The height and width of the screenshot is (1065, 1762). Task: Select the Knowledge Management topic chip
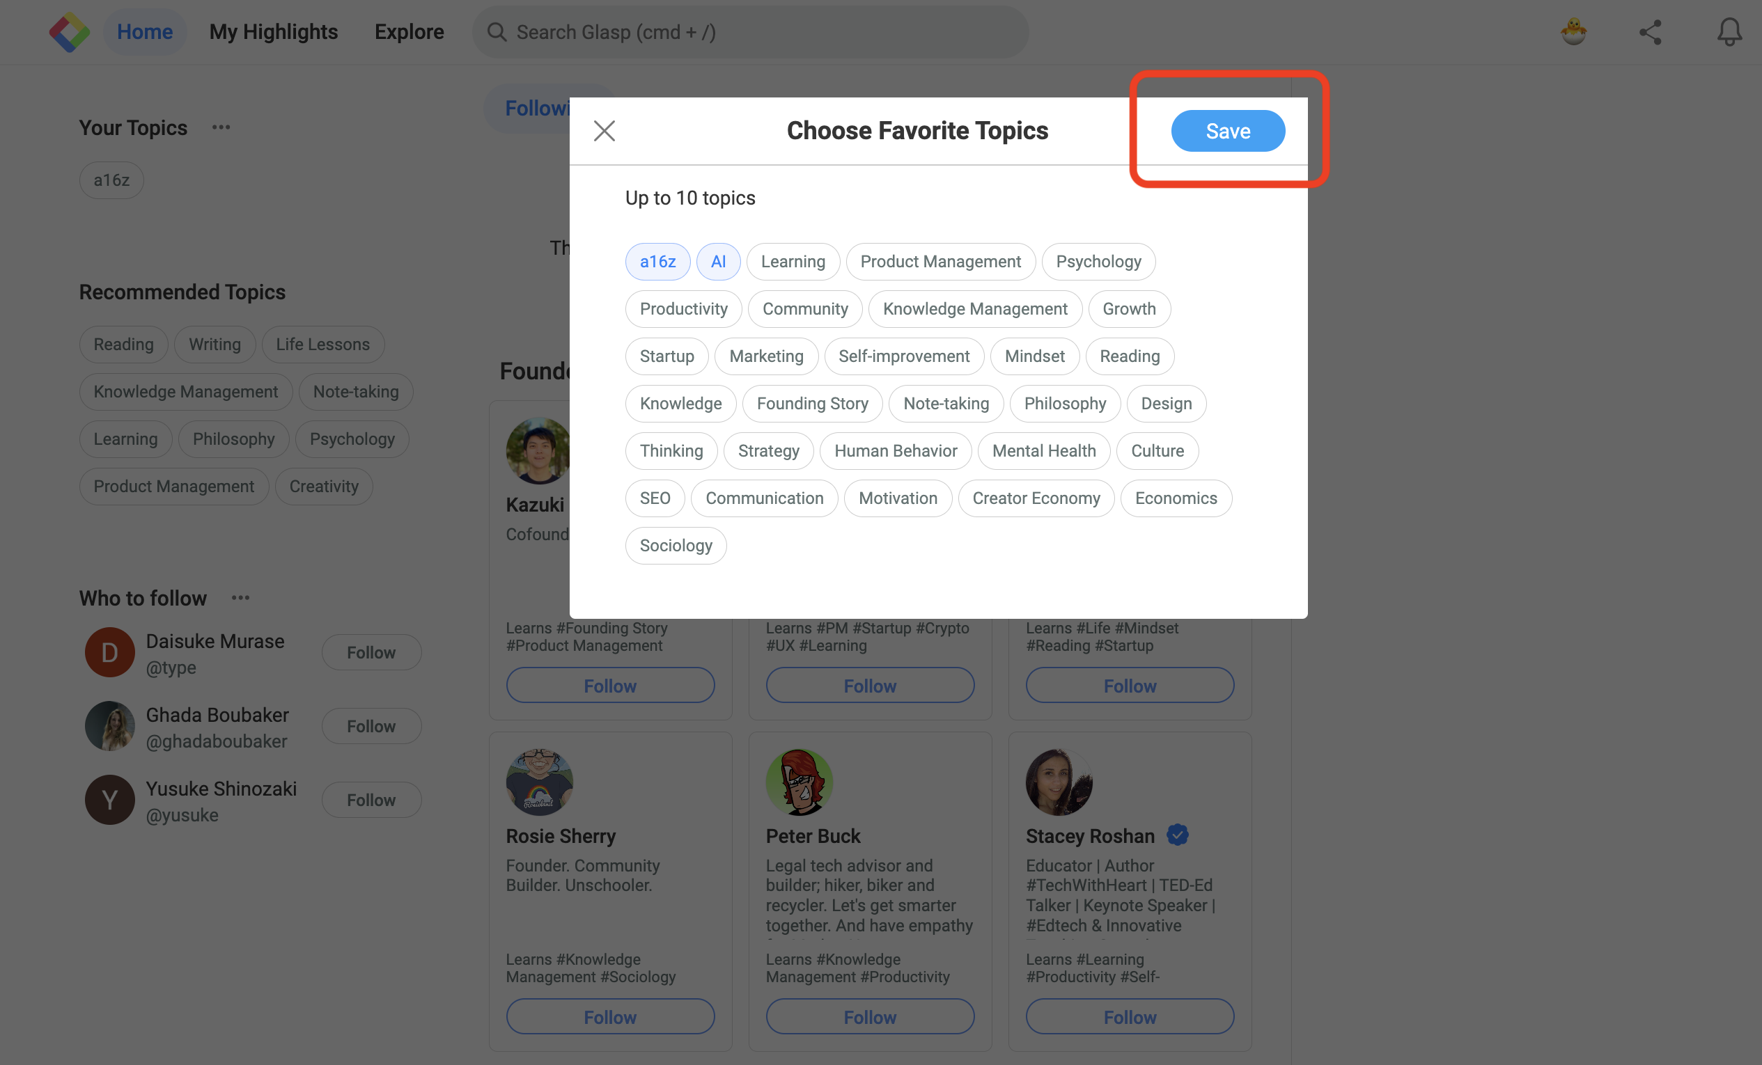tap(975, 309)
